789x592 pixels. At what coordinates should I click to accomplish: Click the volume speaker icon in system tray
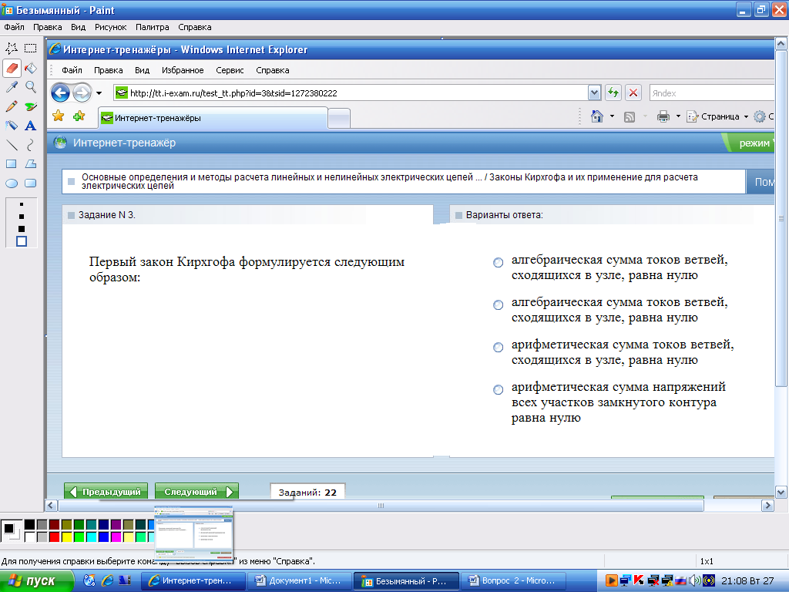coord(695,580)
